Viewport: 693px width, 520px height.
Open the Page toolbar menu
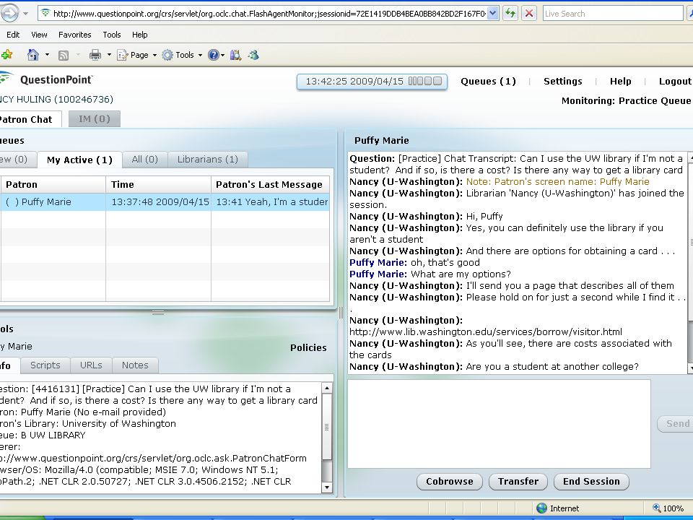pyautogui.click(x=136, y=55)
